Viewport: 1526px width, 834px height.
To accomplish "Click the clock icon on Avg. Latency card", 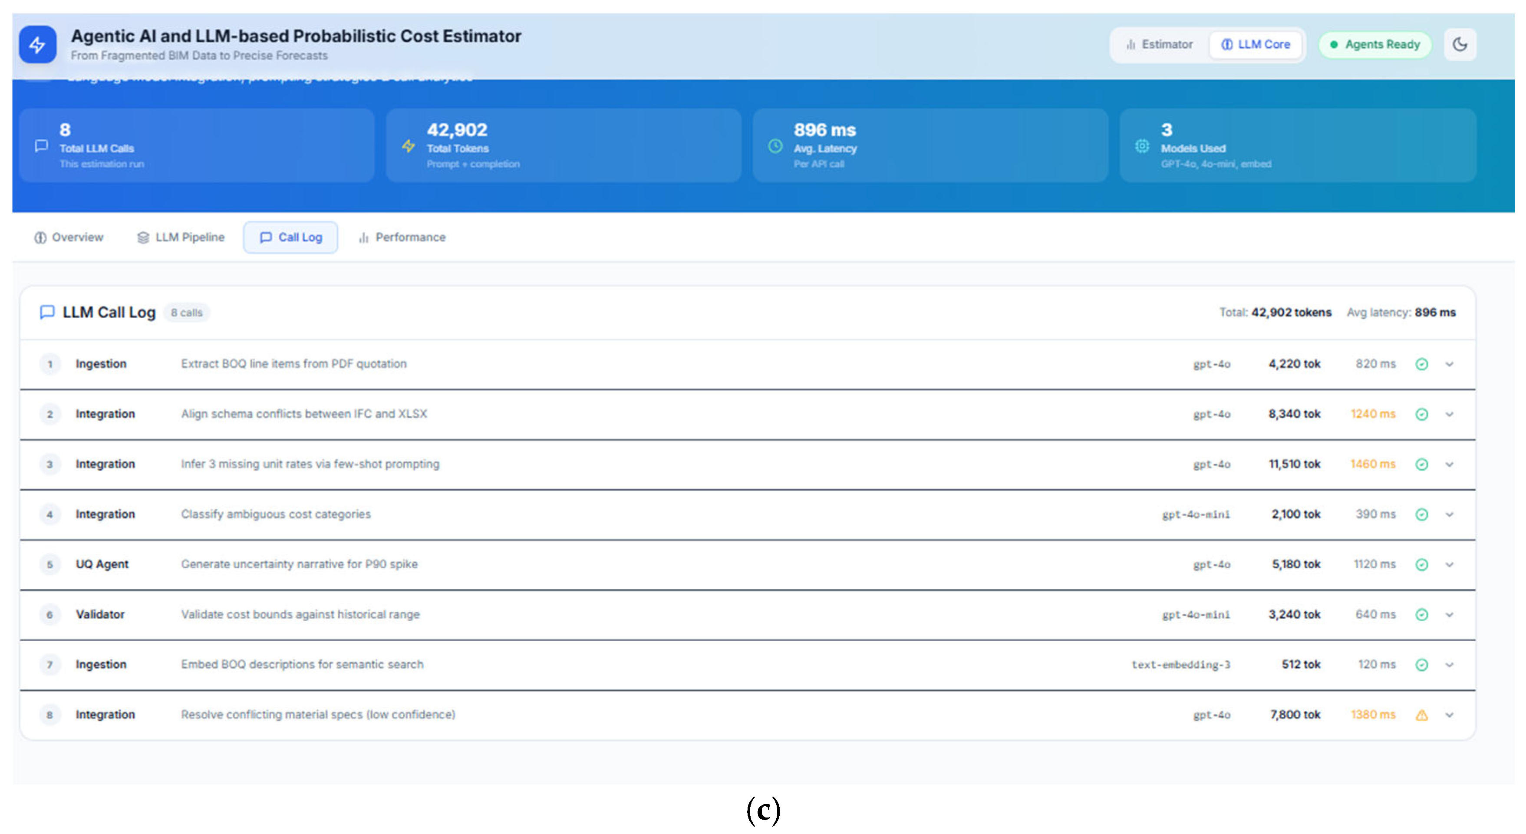I will click(775, 146).
